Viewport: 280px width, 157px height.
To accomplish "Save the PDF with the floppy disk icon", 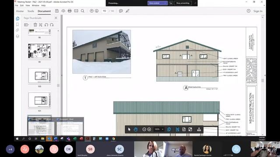I will 57,11.
